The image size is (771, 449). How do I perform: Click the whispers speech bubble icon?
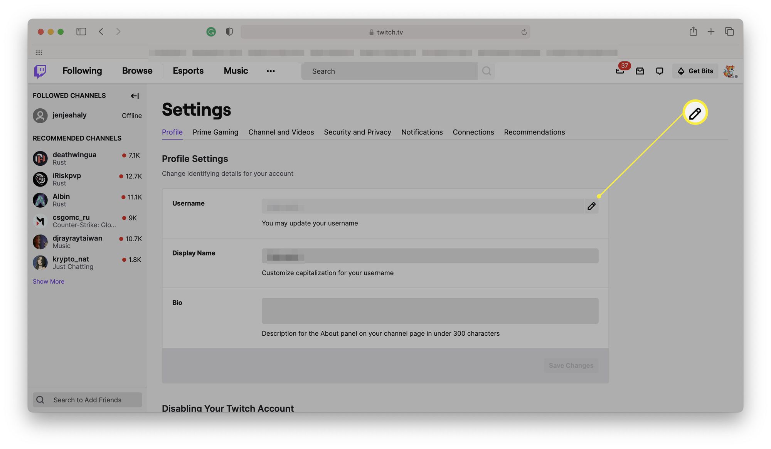[x=659, y=71]
